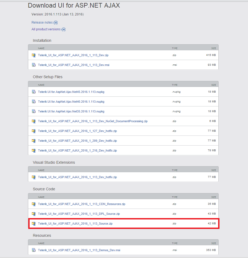
Task: Download the 2016_1_216_Dev_hotfix.zip file
Action: [77, 150]
